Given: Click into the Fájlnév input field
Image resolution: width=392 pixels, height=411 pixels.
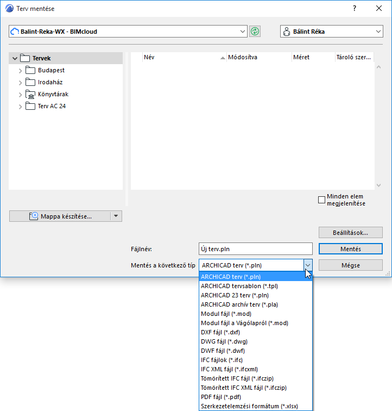Looking at the screenshot, I should click(256, 249).
